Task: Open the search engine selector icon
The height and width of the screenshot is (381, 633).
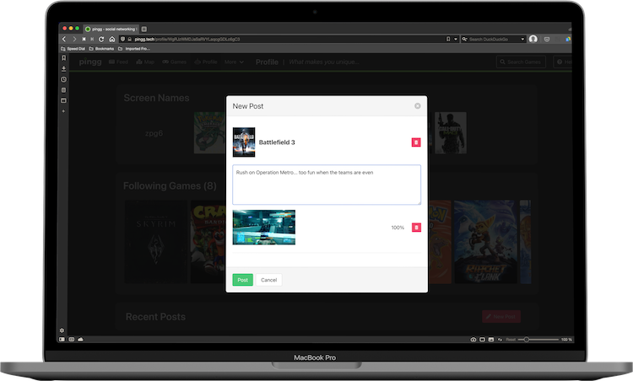Action: click(465, 39)
